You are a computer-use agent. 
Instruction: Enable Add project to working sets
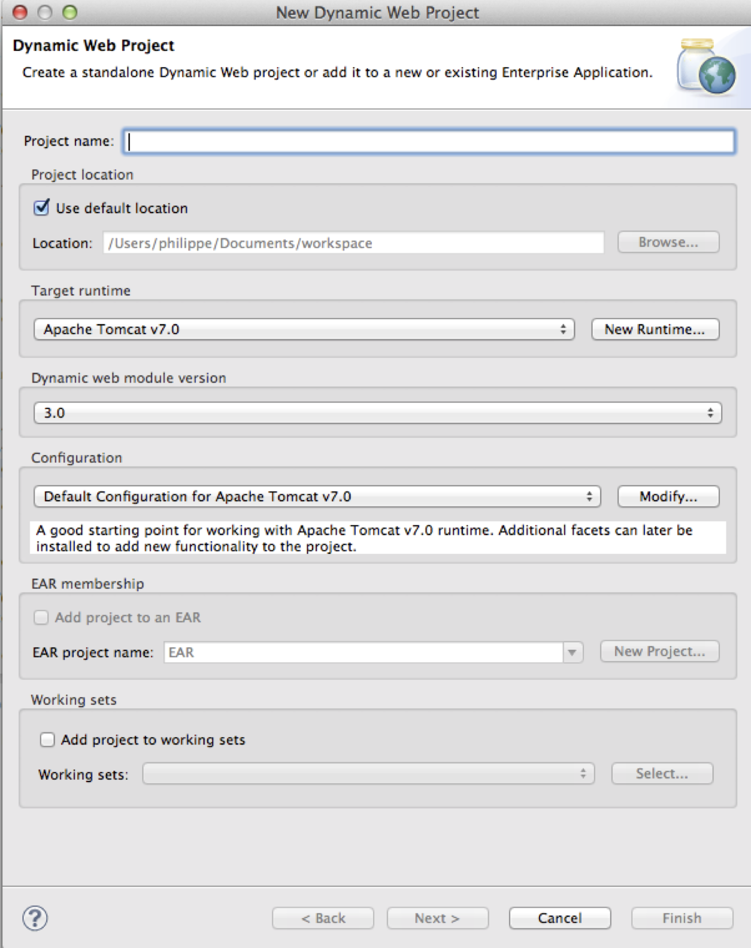(47, 740)
